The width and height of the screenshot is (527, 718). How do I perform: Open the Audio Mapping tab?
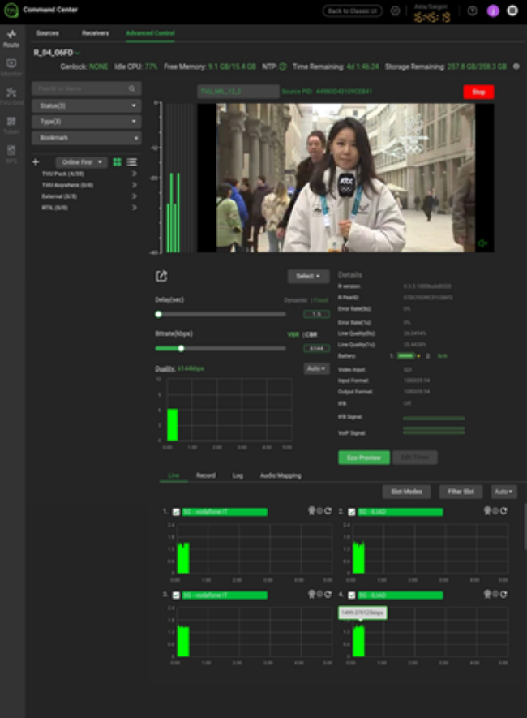pyautogui.click(x=280, y=475)
